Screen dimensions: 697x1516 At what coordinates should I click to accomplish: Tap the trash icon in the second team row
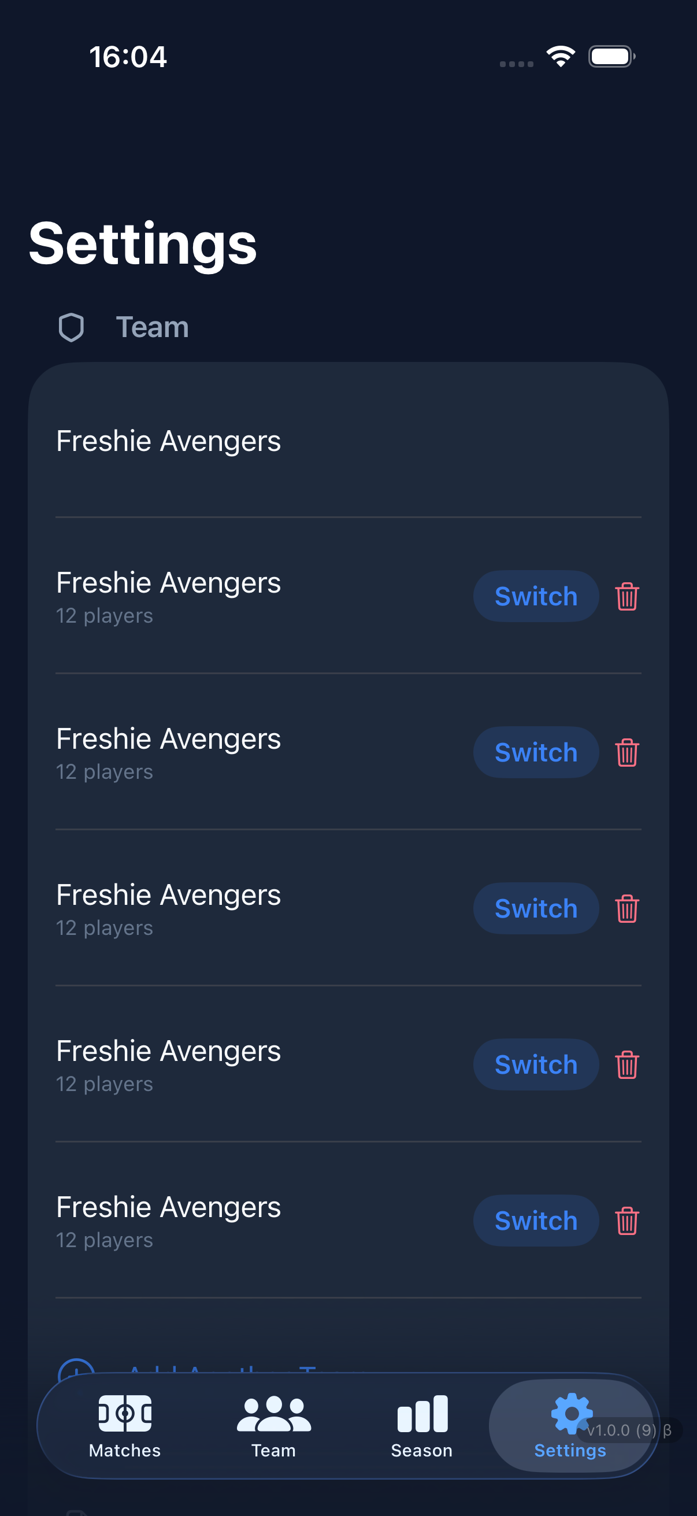click(x=627, y=752)
